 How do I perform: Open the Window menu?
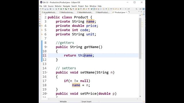point(93,6)
